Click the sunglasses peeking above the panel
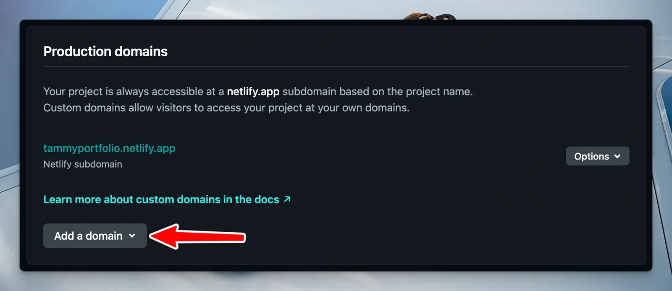This screenshot has height=291, width=672. click(x=428, y=17)
